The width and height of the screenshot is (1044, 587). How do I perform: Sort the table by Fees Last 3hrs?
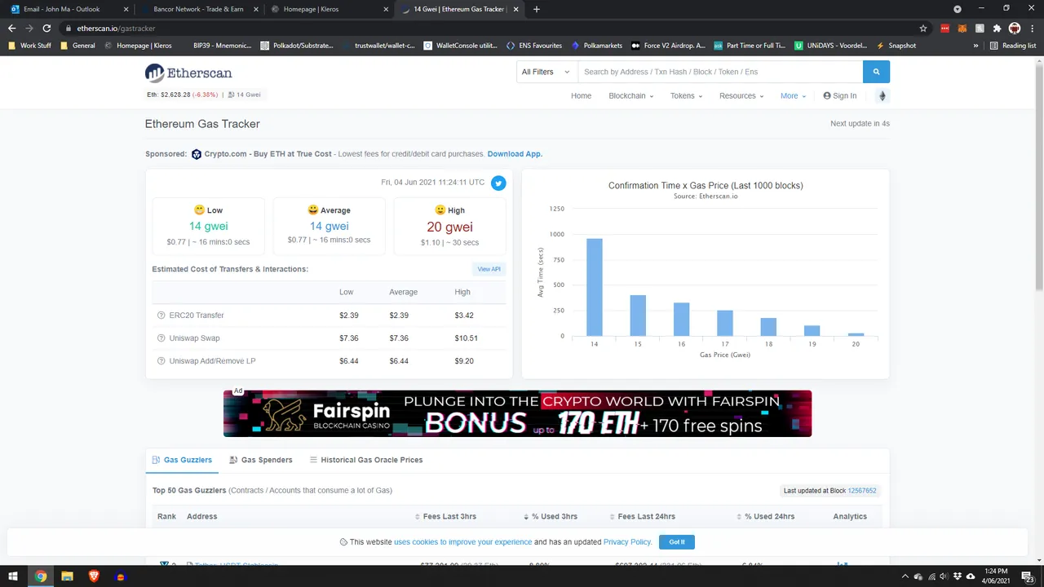(445, 516)
